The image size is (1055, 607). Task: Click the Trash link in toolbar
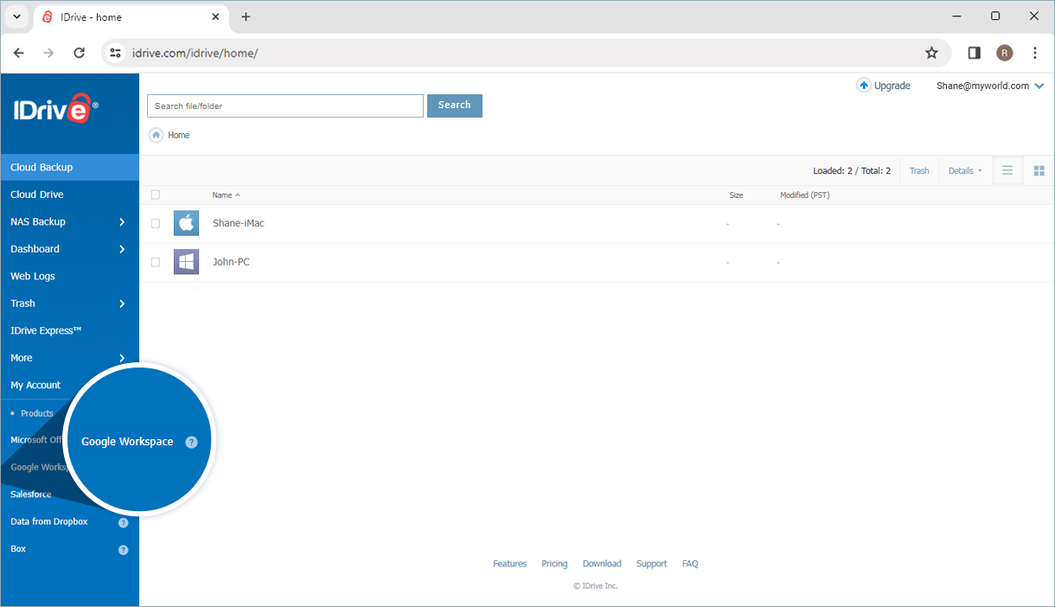tap(919, 171)
